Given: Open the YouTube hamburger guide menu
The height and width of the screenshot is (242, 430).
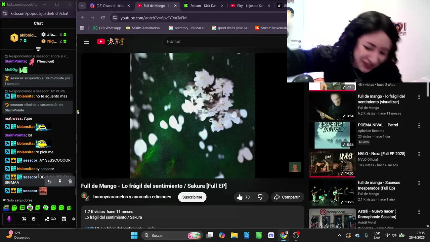Looking at the screenshot, I should (x=87, y=42).
